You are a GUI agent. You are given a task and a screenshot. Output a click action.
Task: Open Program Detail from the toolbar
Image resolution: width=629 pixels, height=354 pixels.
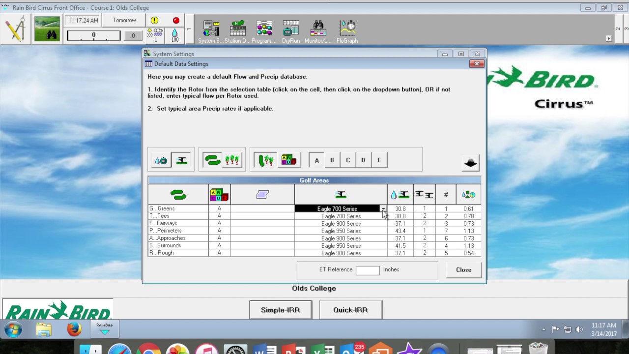[x=264, y=32]
